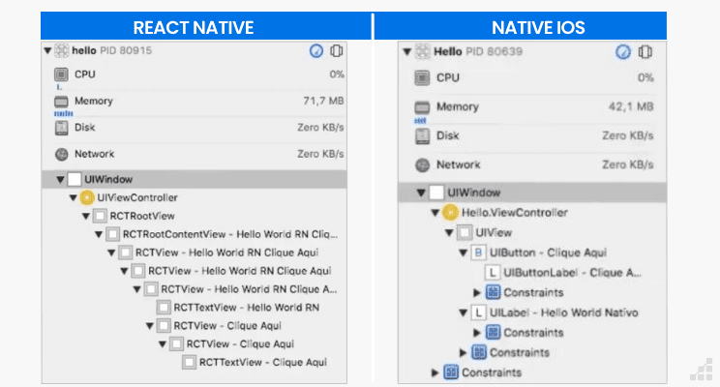Screen dimensions: 720x387
Task: Click the CPU gauge icon in React Native panel
Action: 61,74
